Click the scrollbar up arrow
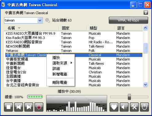This screenshot has width=152, height=116. [145, 28]
